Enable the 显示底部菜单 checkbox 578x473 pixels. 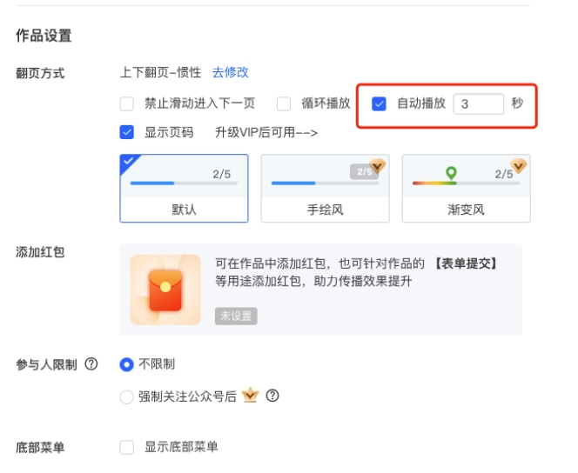pos(127,447)
